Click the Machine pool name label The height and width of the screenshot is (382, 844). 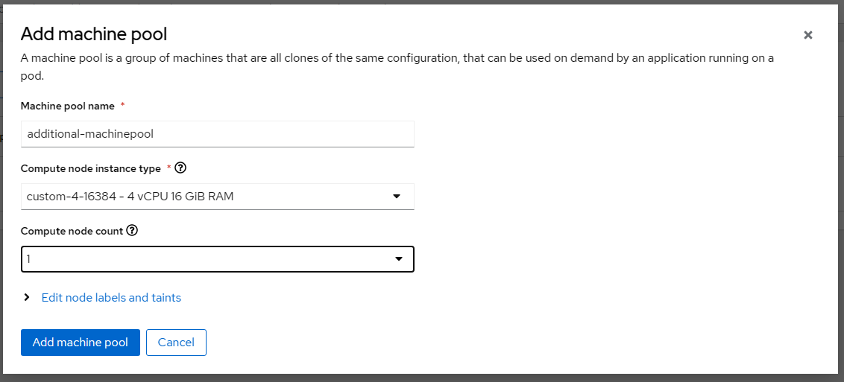tap(68, 106)
